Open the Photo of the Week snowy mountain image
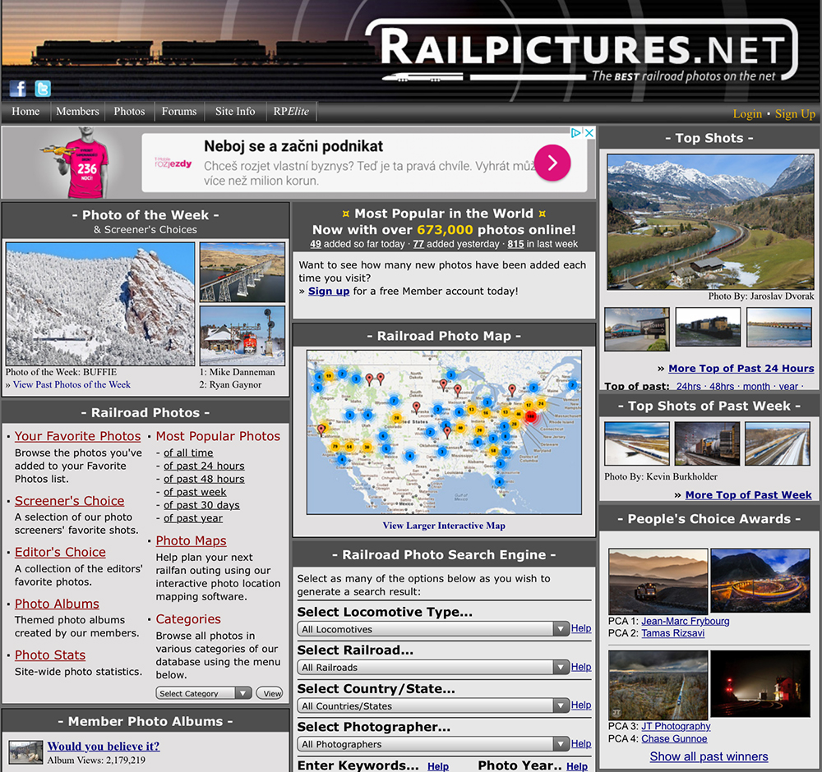 (x=100, y=304)
